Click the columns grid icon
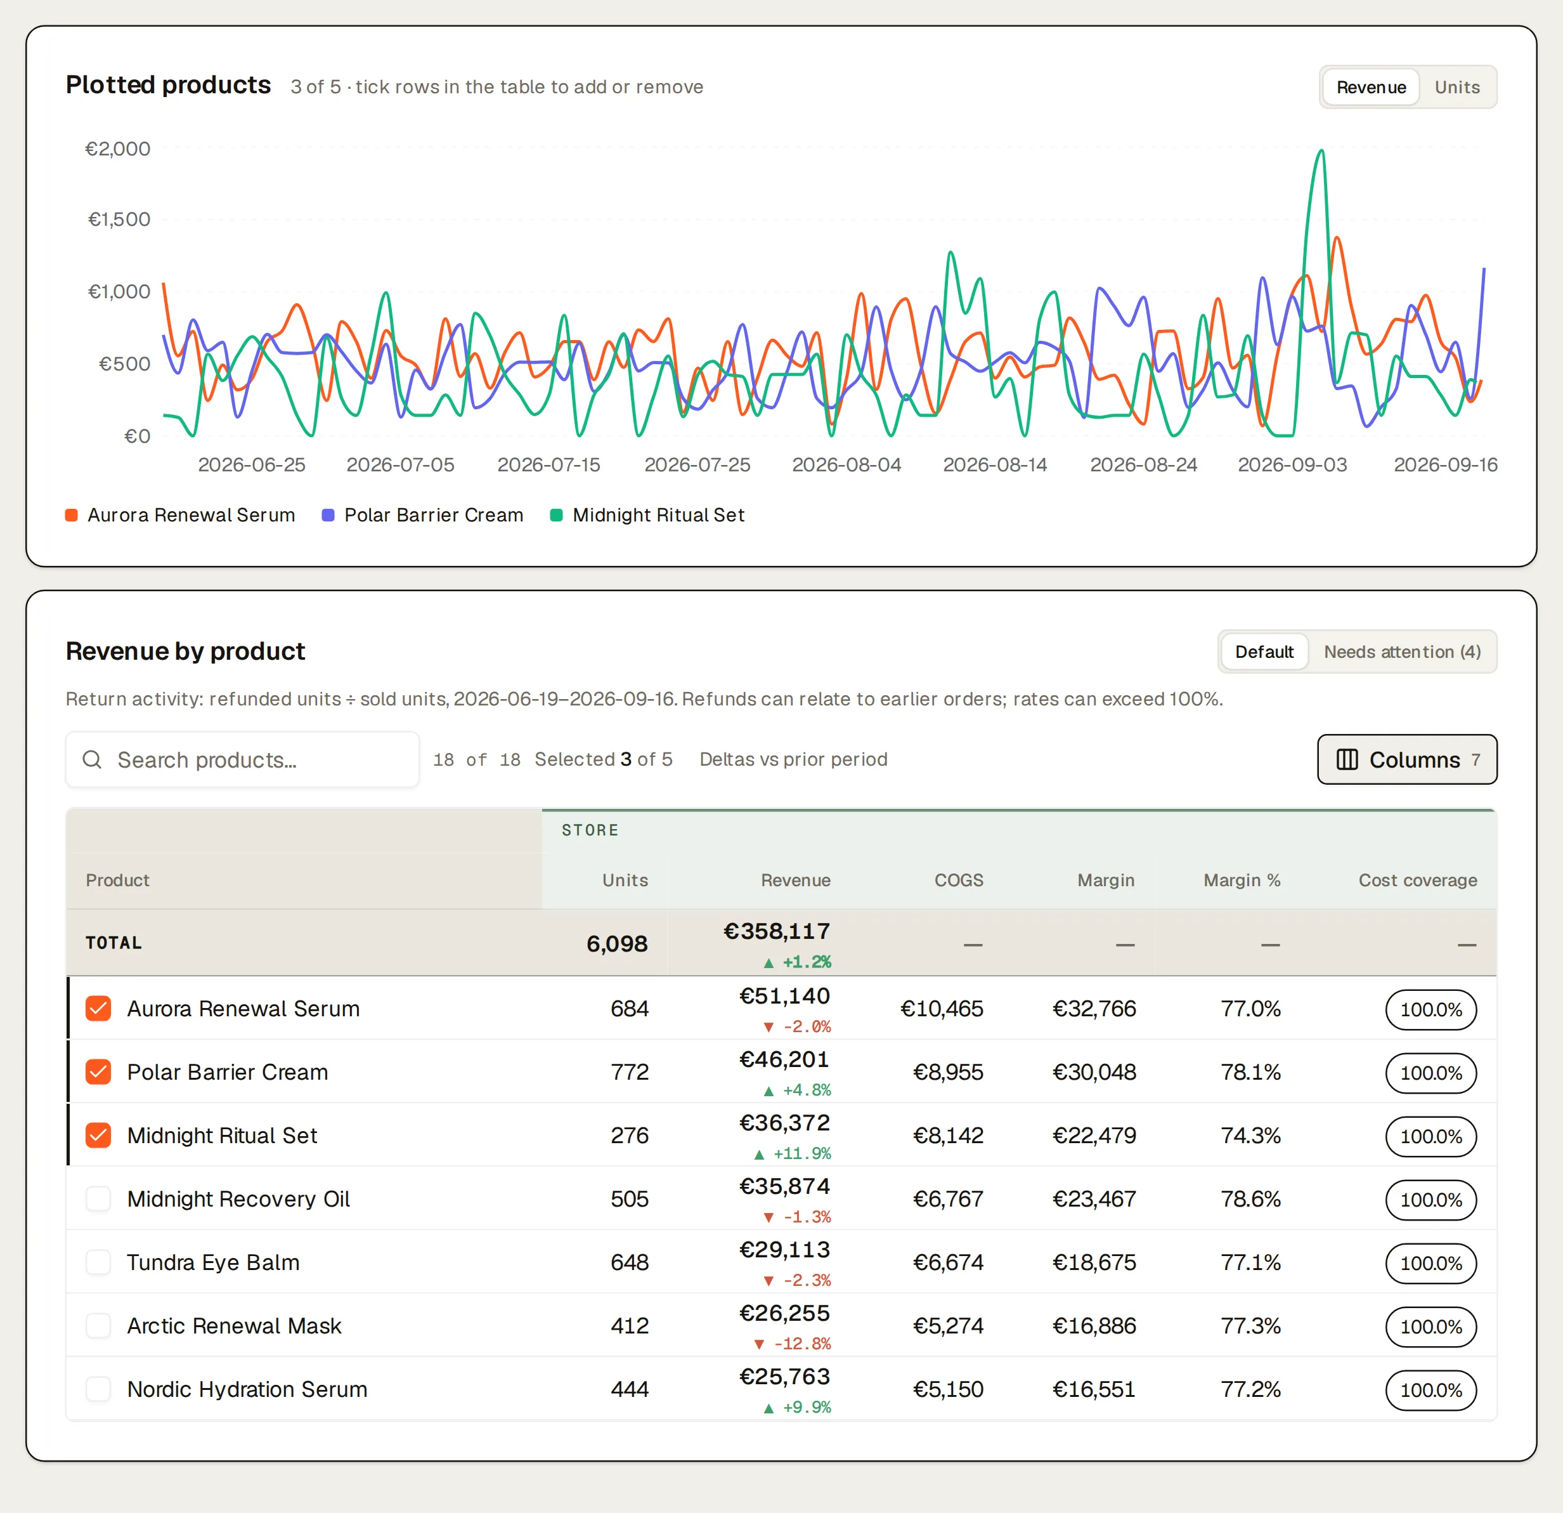The height and width of the screenshot is (1513, 1563). pyautogui.click(x=1347, y=760)
